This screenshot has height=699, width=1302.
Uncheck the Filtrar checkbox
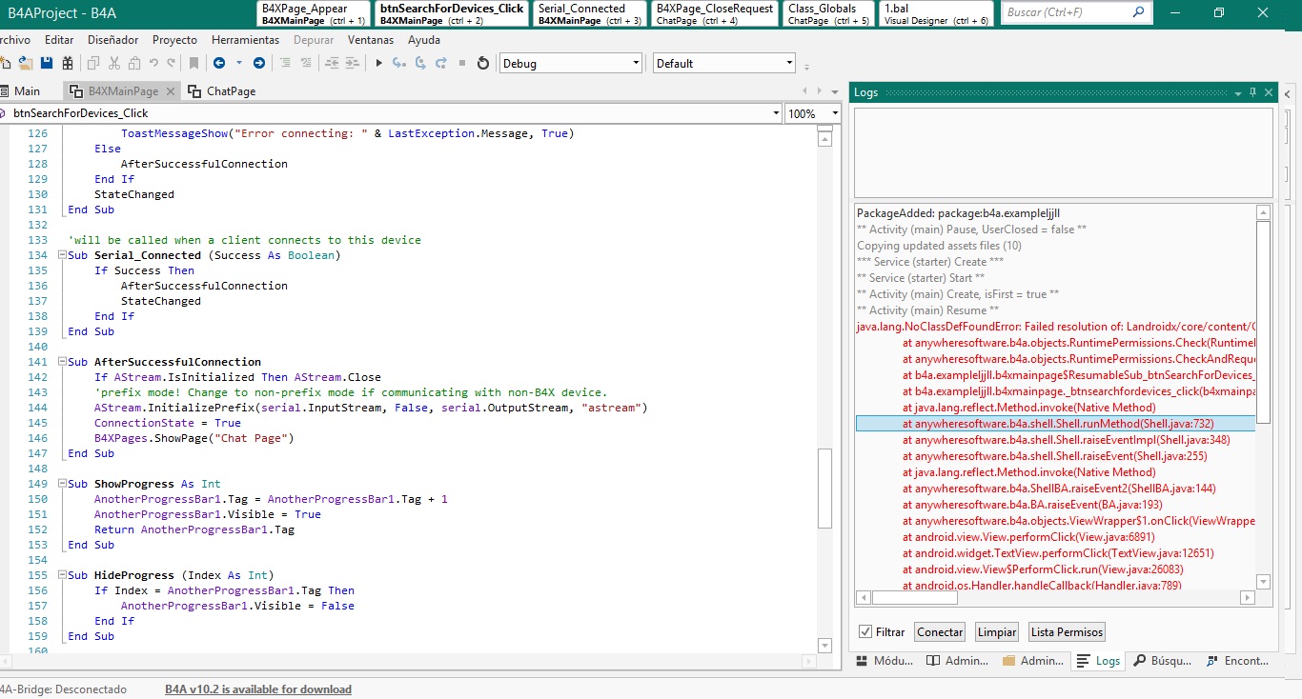[x=865, y=631]
